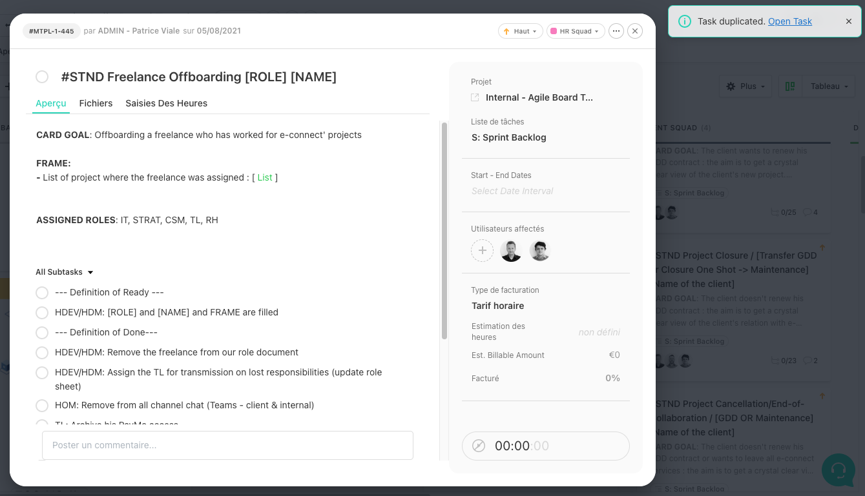Click the task ID #MTPL-1-445 badge
865x496 pixels.
coord(52,31)
